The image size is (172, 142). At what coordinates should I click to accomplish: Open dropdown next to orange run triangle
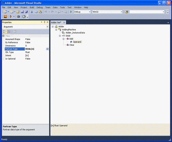coord(14,17)
